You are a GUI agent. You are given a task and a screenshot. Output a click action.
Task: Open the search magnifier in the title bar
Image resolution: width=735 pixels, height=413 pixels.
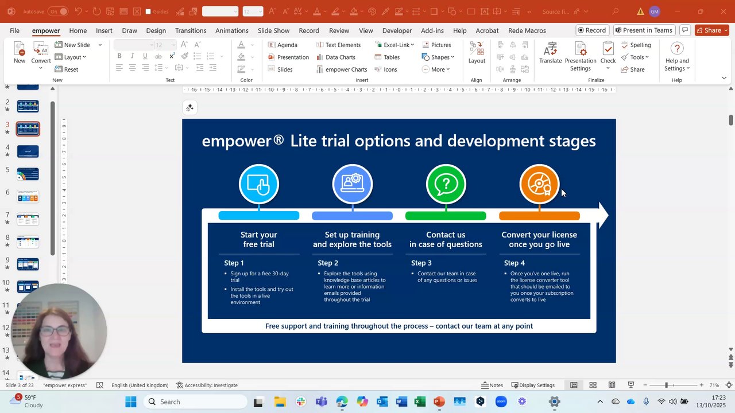616,11
